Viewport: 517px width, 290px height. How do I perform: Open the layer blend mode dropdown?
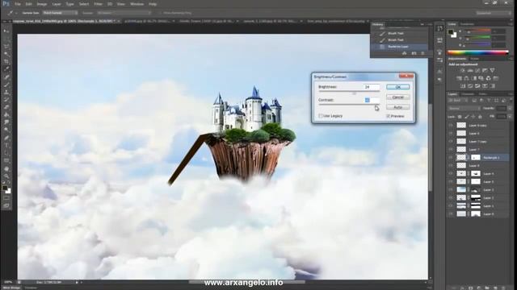(464, 108)
